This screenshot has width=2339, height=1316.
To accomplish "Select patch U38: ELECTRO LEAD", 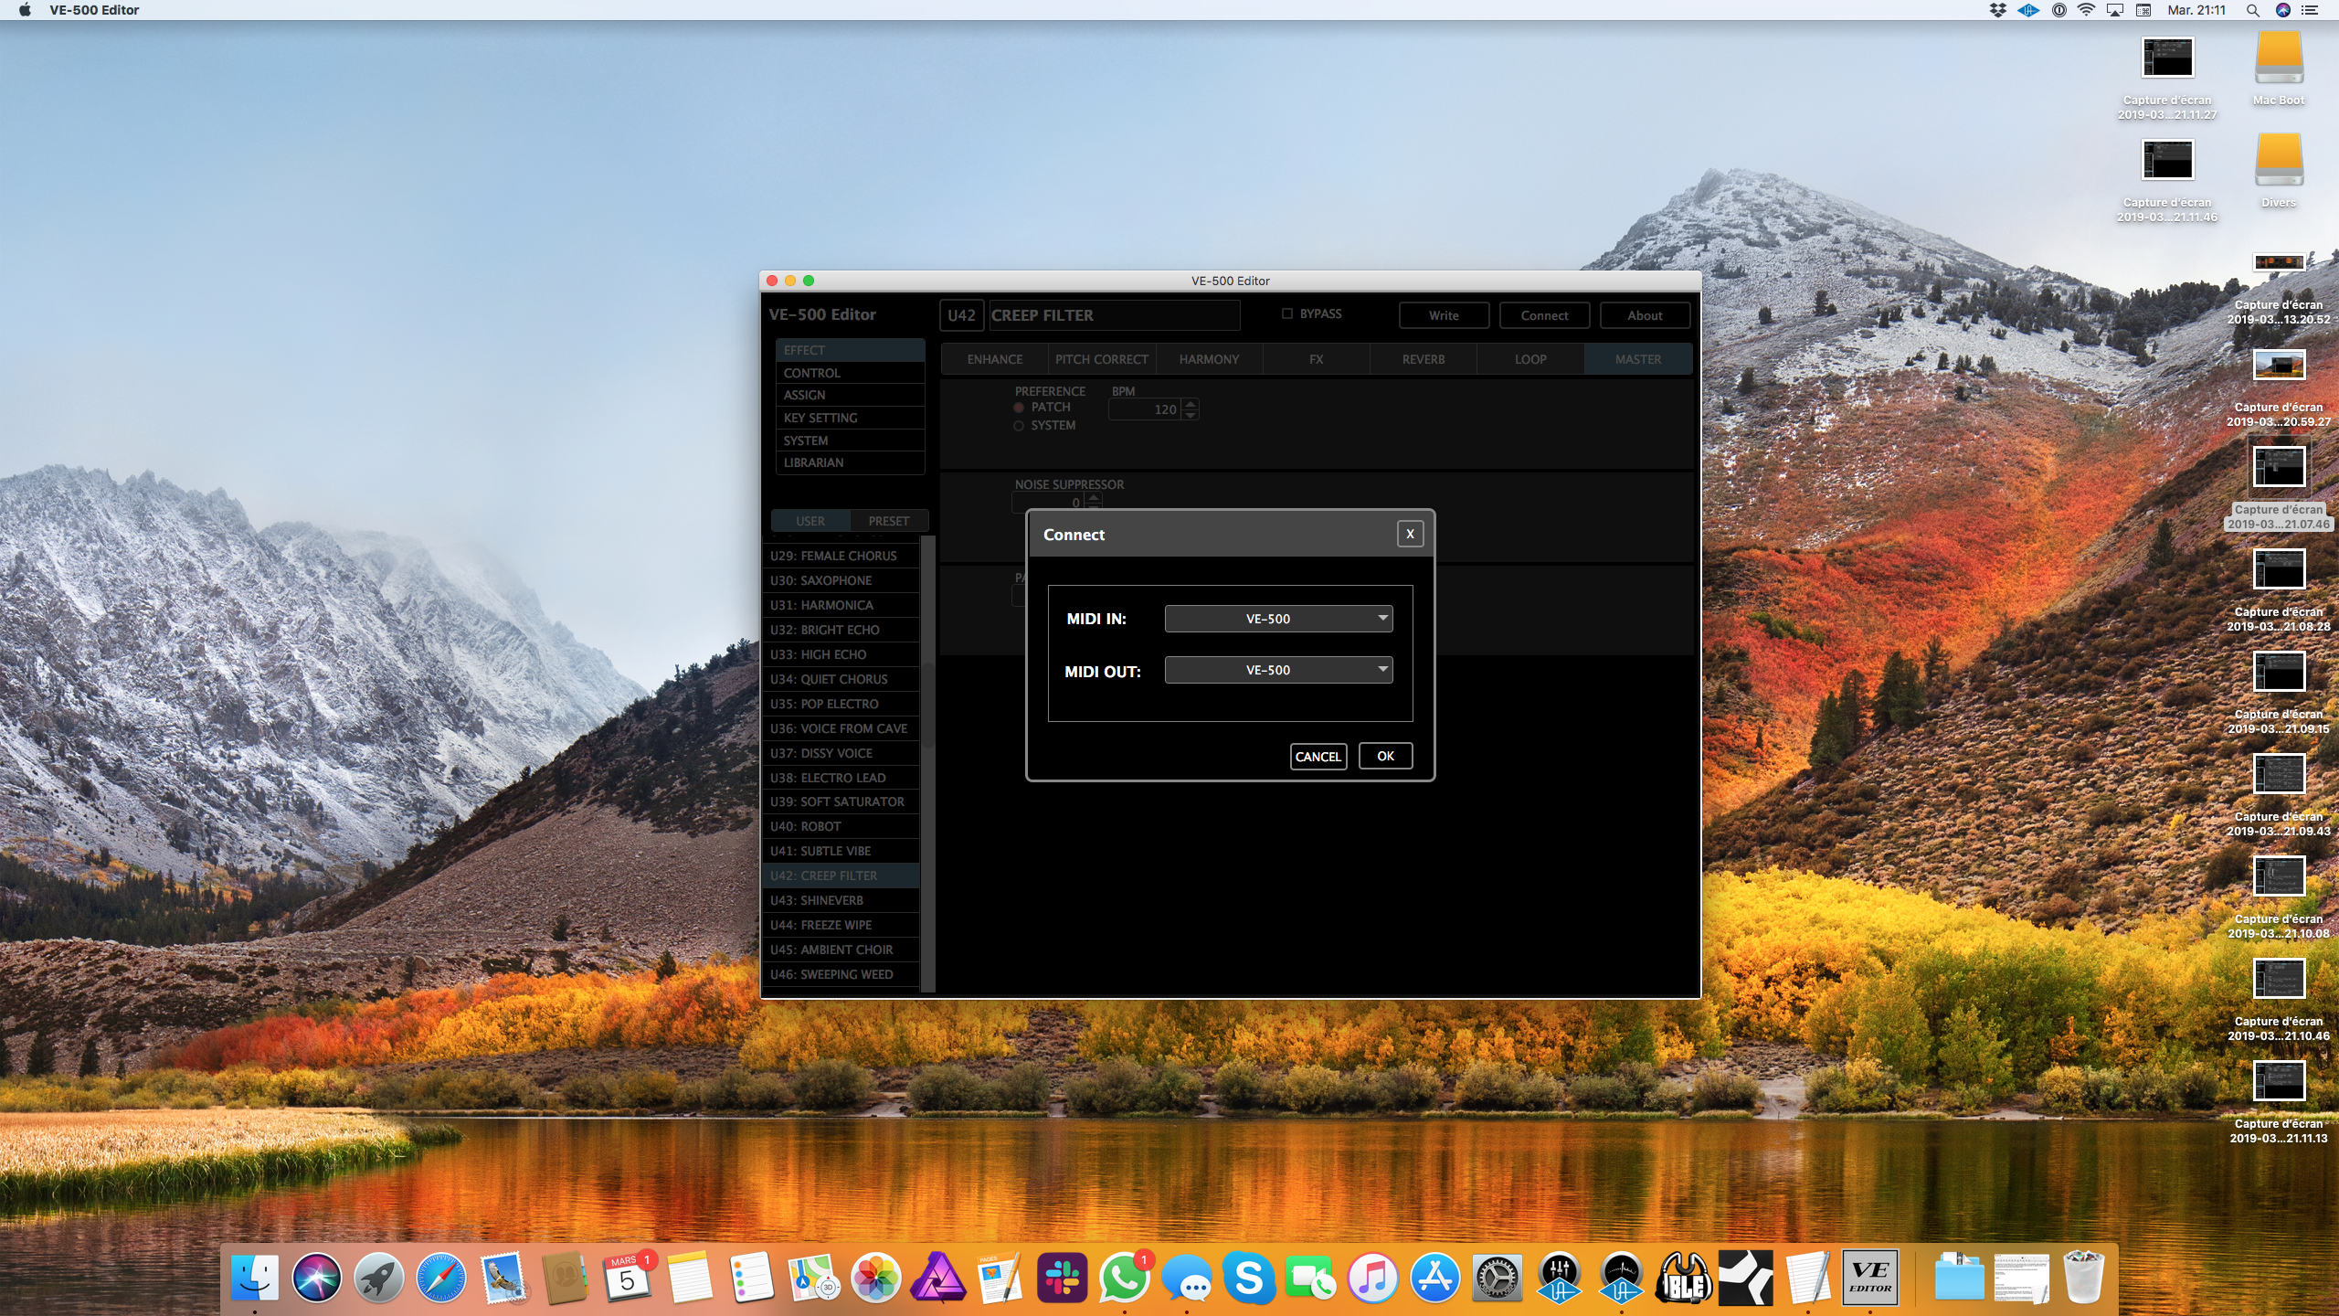I will 828,778.
